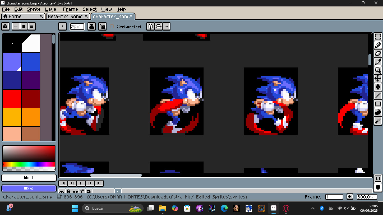Pick a color with the Eyedropper tool
This screenshot has height=215, width=383.
point(378,62)
